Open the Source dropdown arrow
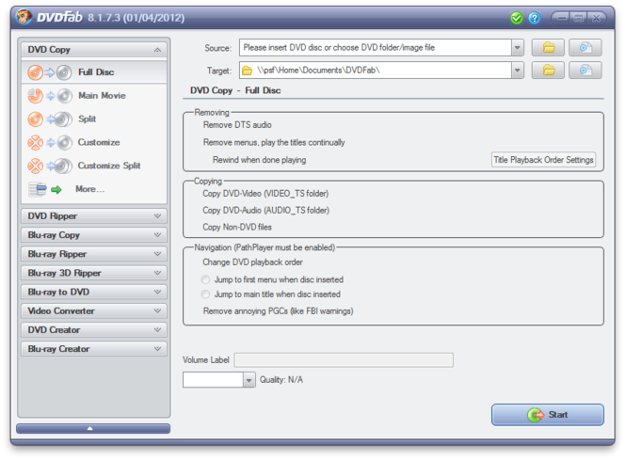Image resolution: width=626 pixels, height=460 pixels. [518, 48]
